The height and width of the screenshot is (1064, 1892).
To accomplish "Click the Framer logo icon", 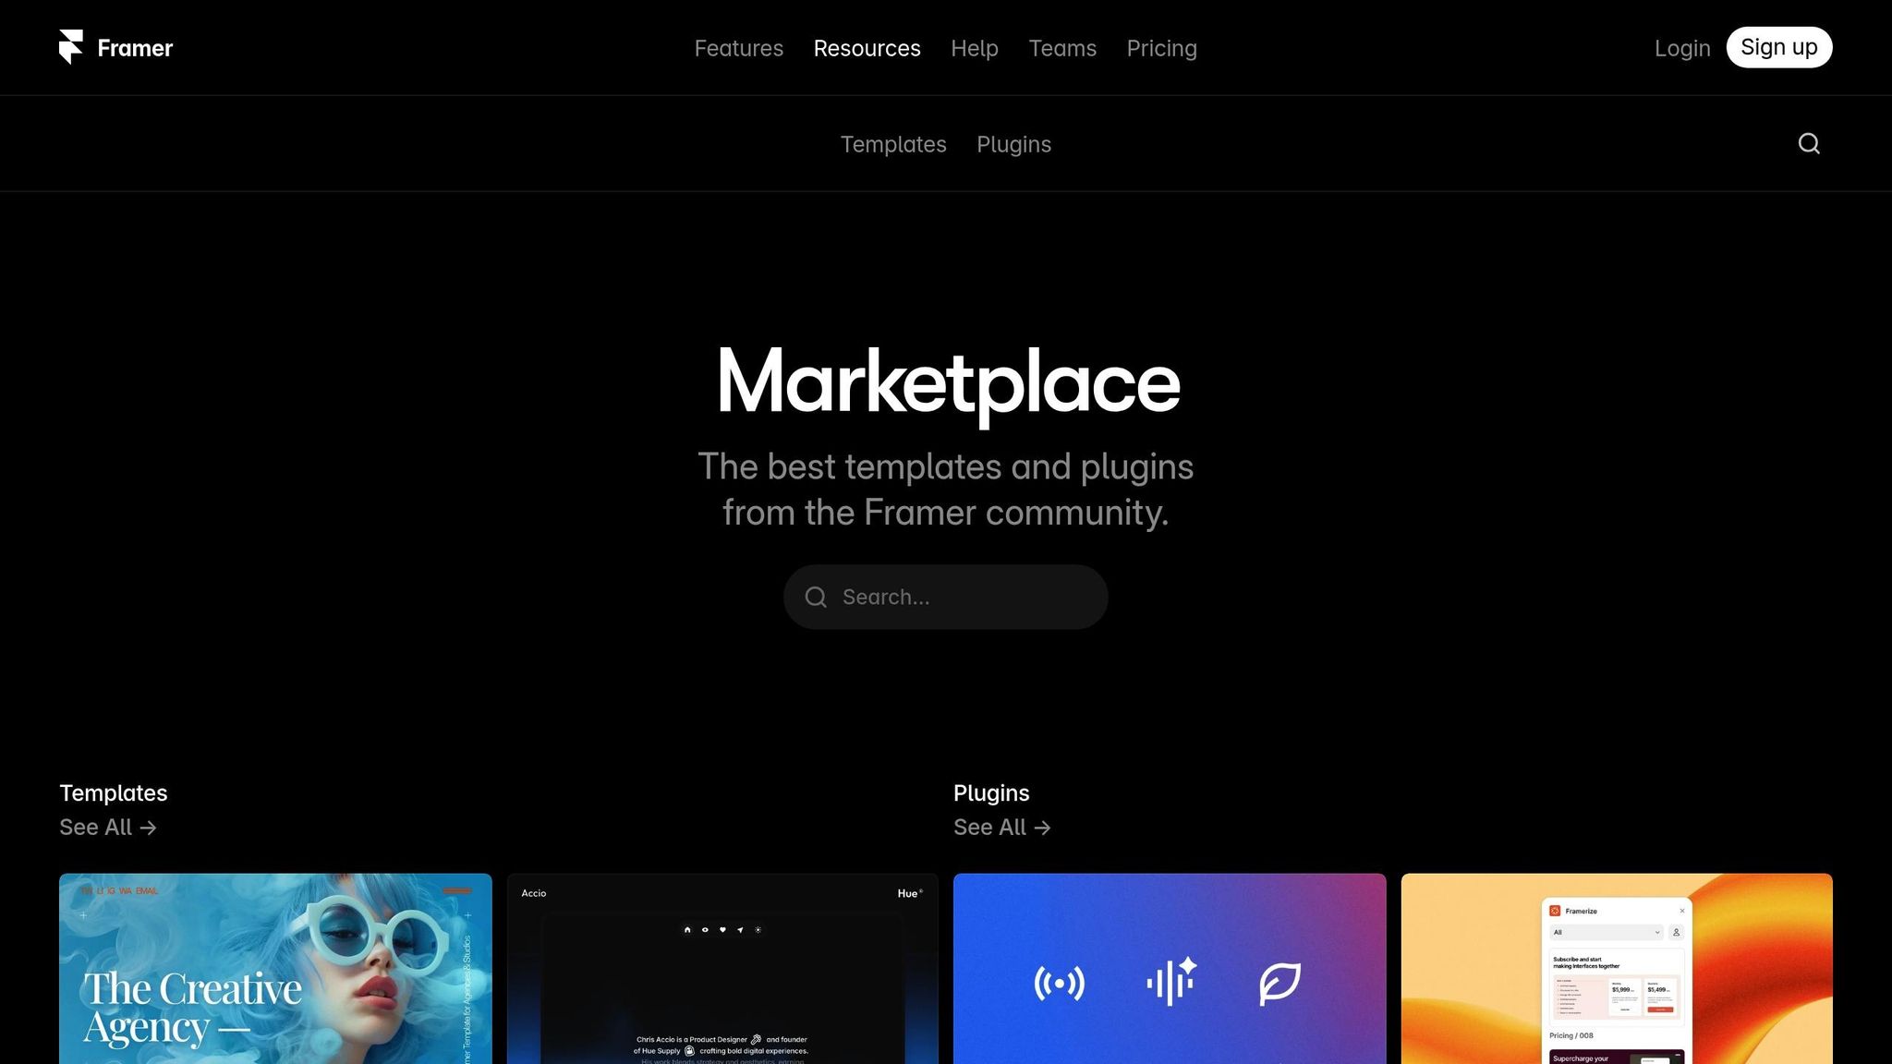I will tap(71, 47).
